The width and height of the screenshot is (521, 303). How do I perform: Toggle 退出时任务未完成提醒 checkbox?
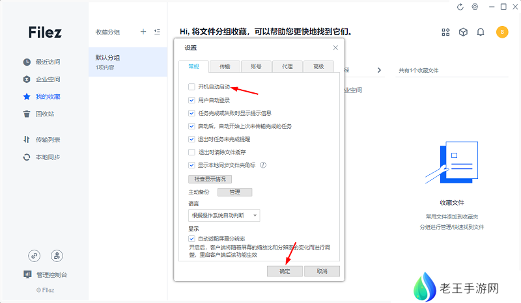[191, 139]
